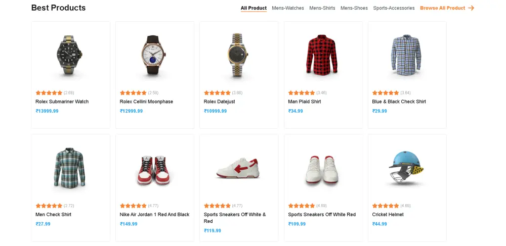Open the Rolex Cellini Moonphase image
Screen dimensions: 506x246
[x=154, y=56]
